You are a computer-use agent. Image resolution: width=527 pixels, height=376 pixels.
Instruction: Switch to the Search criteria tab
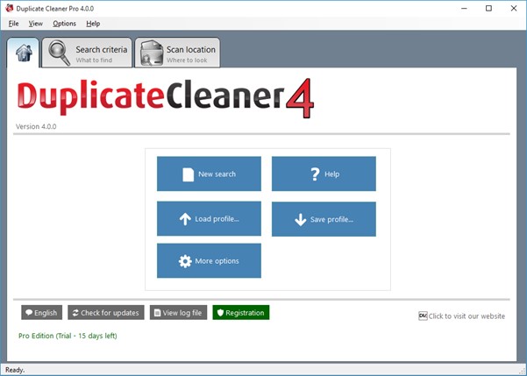point(100,53)
